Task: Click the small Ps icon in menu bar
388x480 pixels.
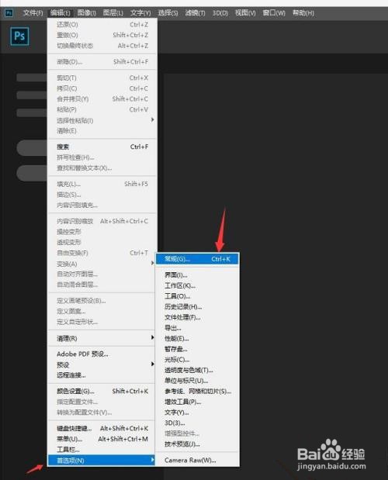Action: [x=9, y=13]
